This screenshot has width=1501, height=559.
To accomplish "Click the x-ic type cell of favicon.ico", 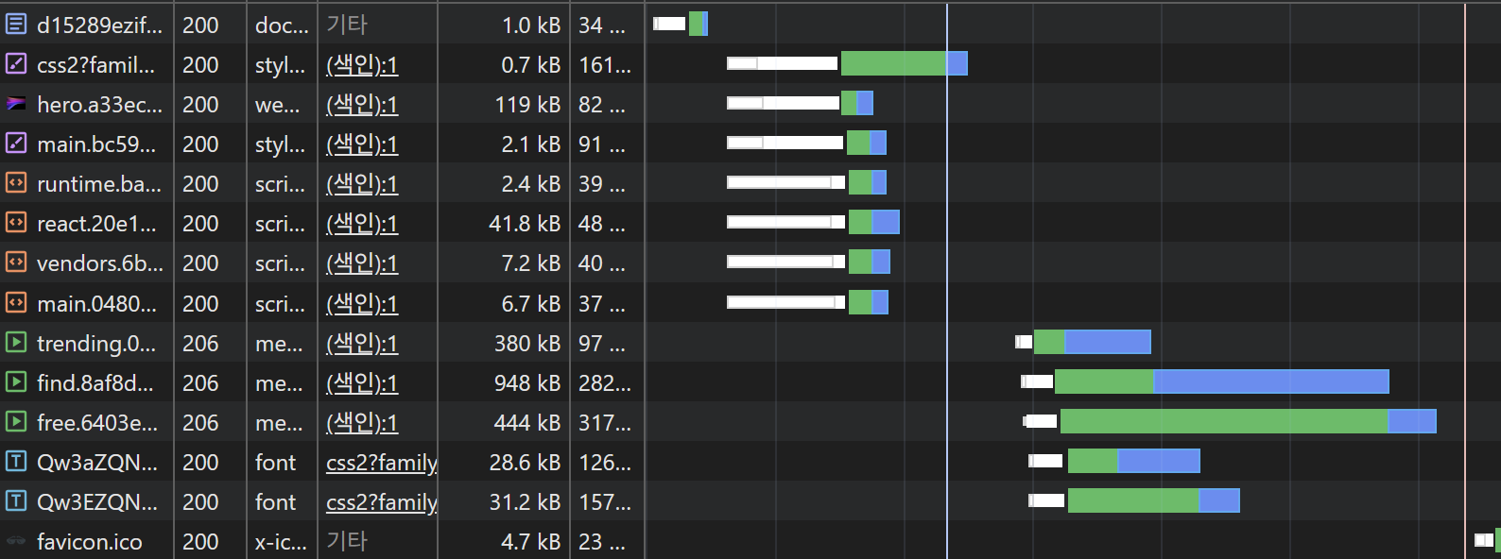I will pyautogui.click(x=281, y=542).
